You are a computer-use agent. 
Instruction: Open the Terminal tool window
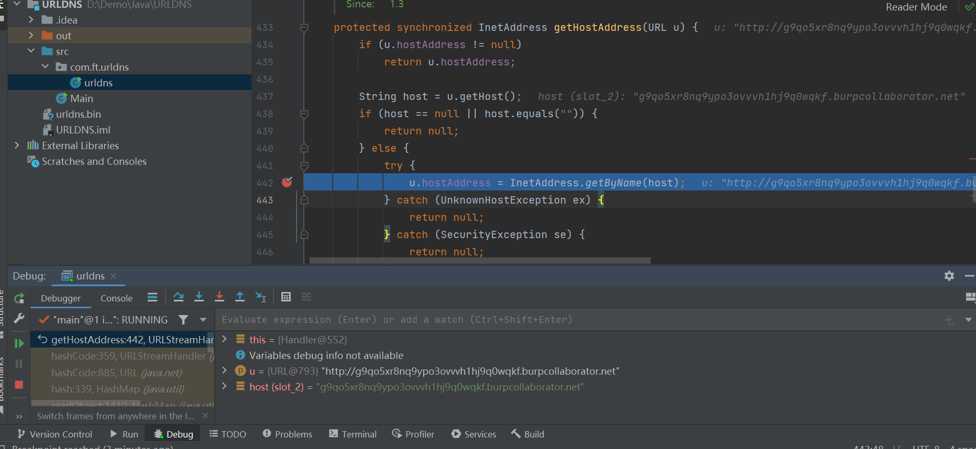[x=353, y=434]
